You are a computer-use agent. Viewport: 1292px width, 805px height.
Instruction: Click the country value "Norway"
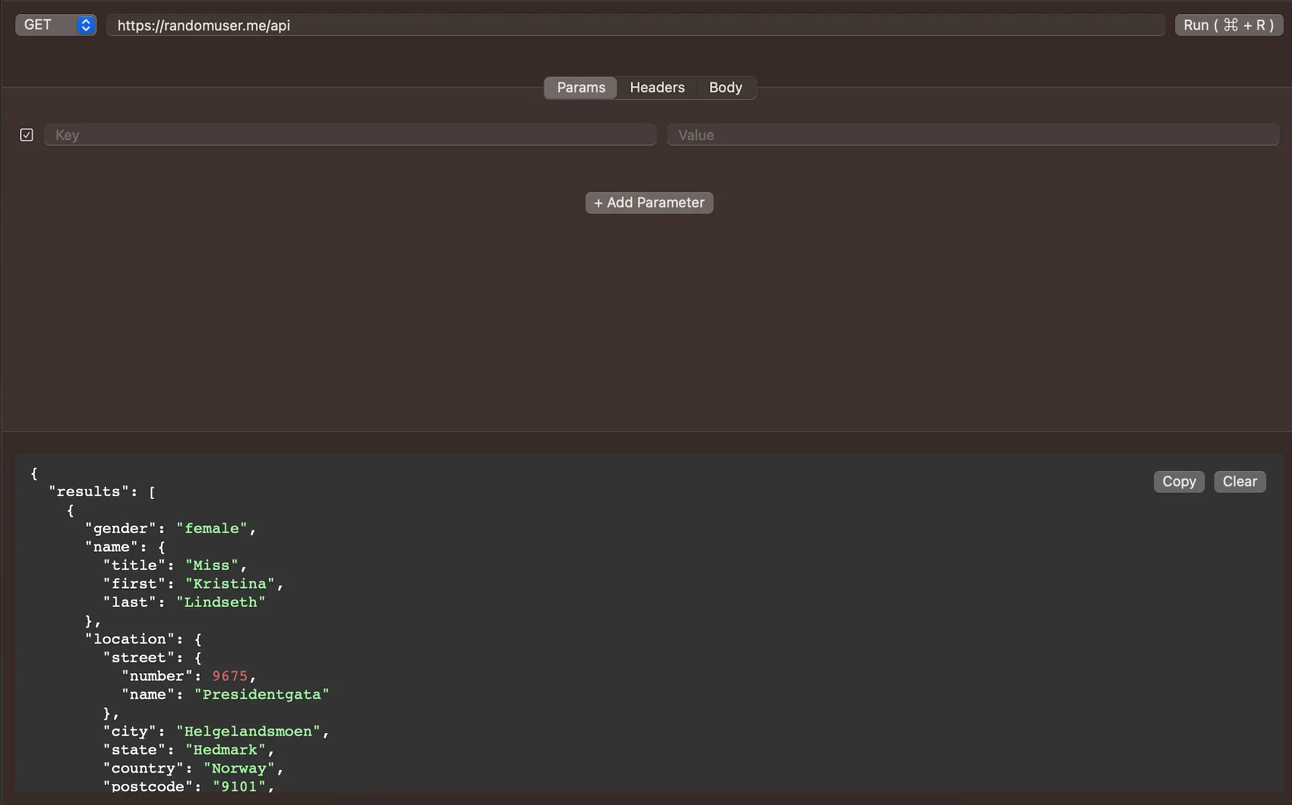click(x=239, y=769)
